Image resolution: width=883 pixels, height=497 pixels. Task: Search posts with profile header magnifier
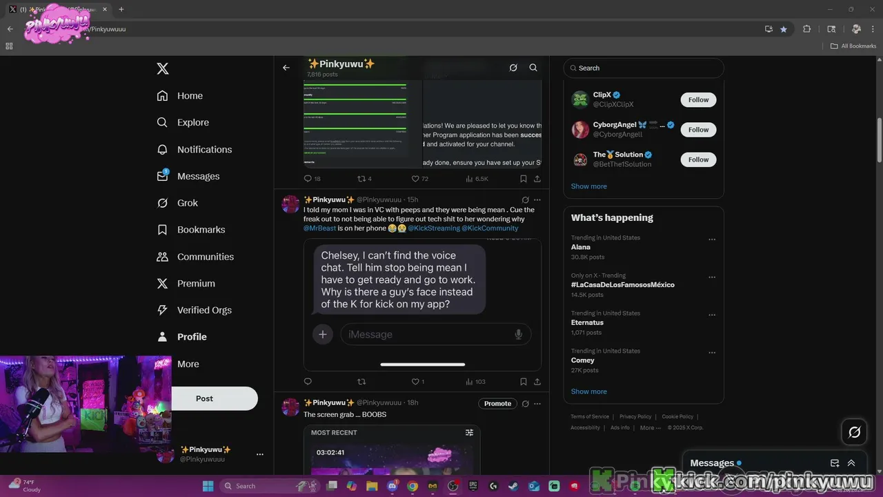coord(533,68)
